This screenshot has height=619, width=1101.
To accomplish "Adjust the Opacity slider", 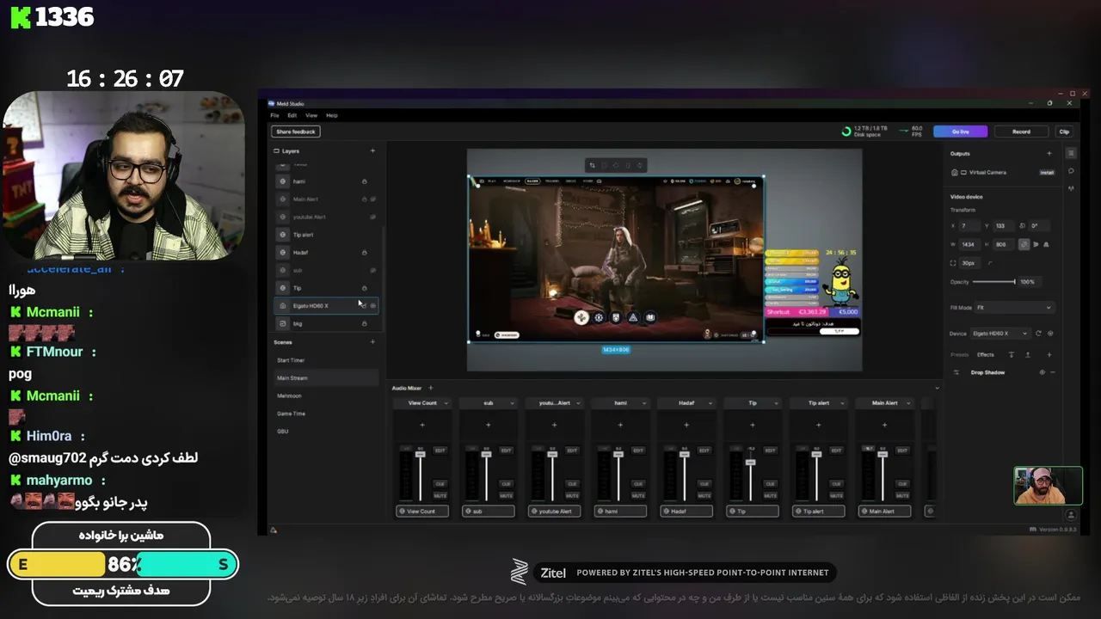I will point(995,282).
